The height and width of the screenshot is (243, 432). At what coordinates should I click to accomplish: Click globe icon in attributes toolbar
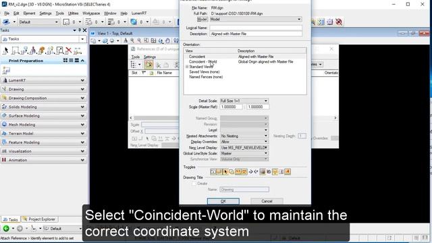(134, 22)
